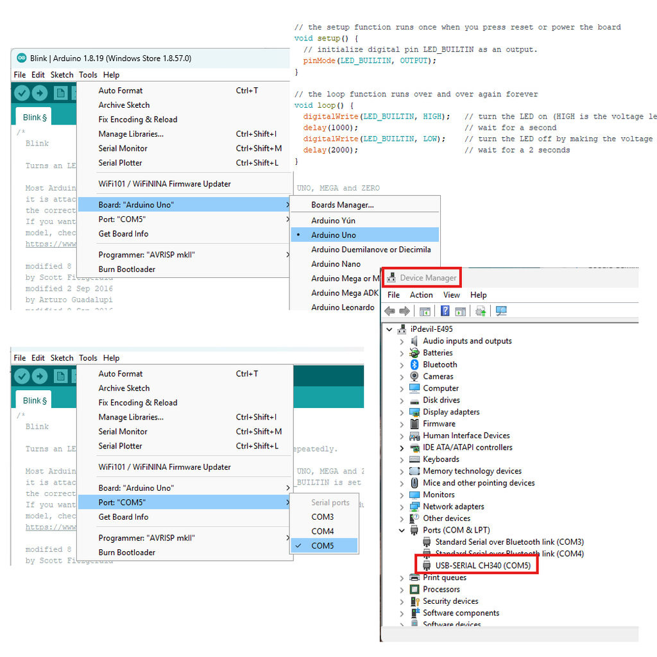Click the Arduino logo in the Blink title bar
Viewport: 657px width, 657px height.
pos(21,58)
